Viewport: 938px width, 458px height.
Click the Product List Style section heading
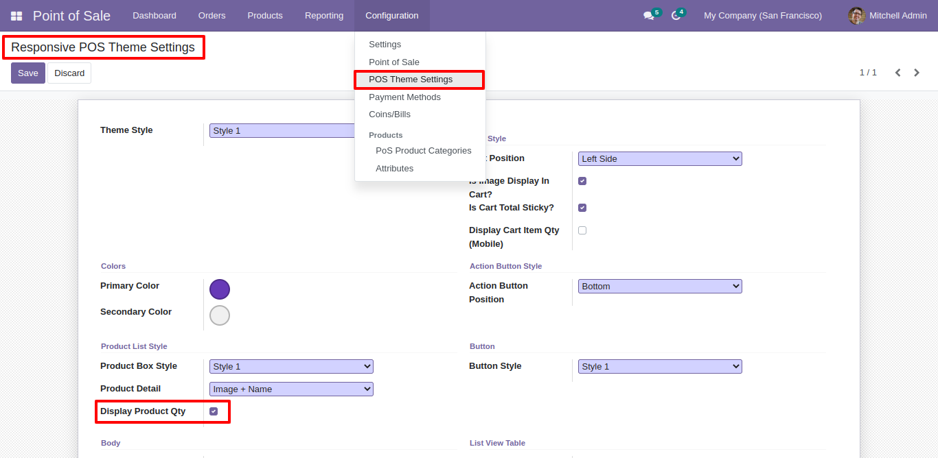click(134, 346)
